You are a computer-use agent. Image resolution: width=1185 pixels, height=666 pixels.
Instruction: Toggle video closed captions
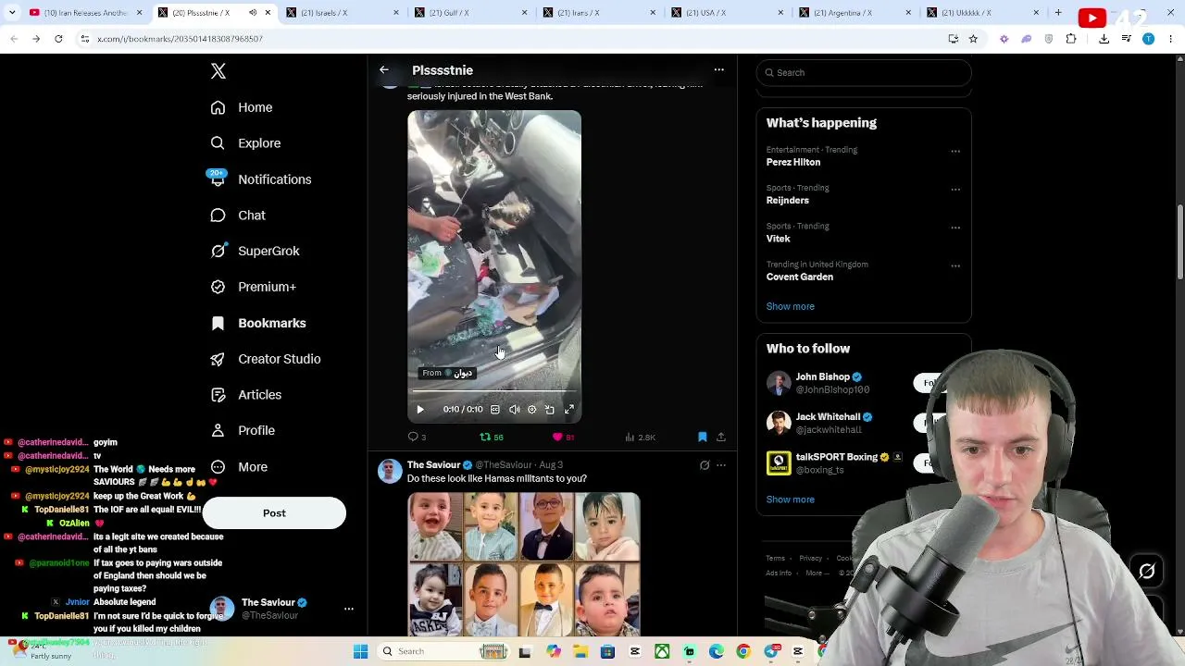tap(495, 409)
